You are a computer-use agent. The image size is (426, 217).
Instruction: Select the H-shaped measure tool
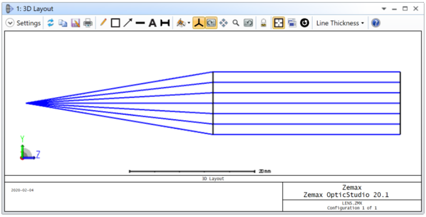coord(165,23)
